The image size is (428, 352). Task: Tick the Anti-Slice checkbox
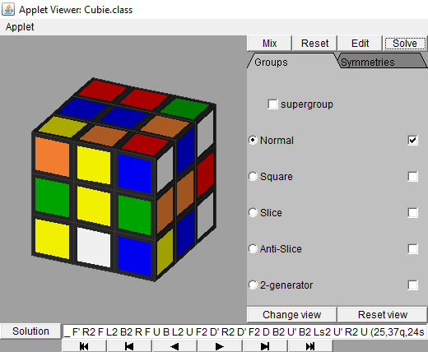tap(412, 249)
